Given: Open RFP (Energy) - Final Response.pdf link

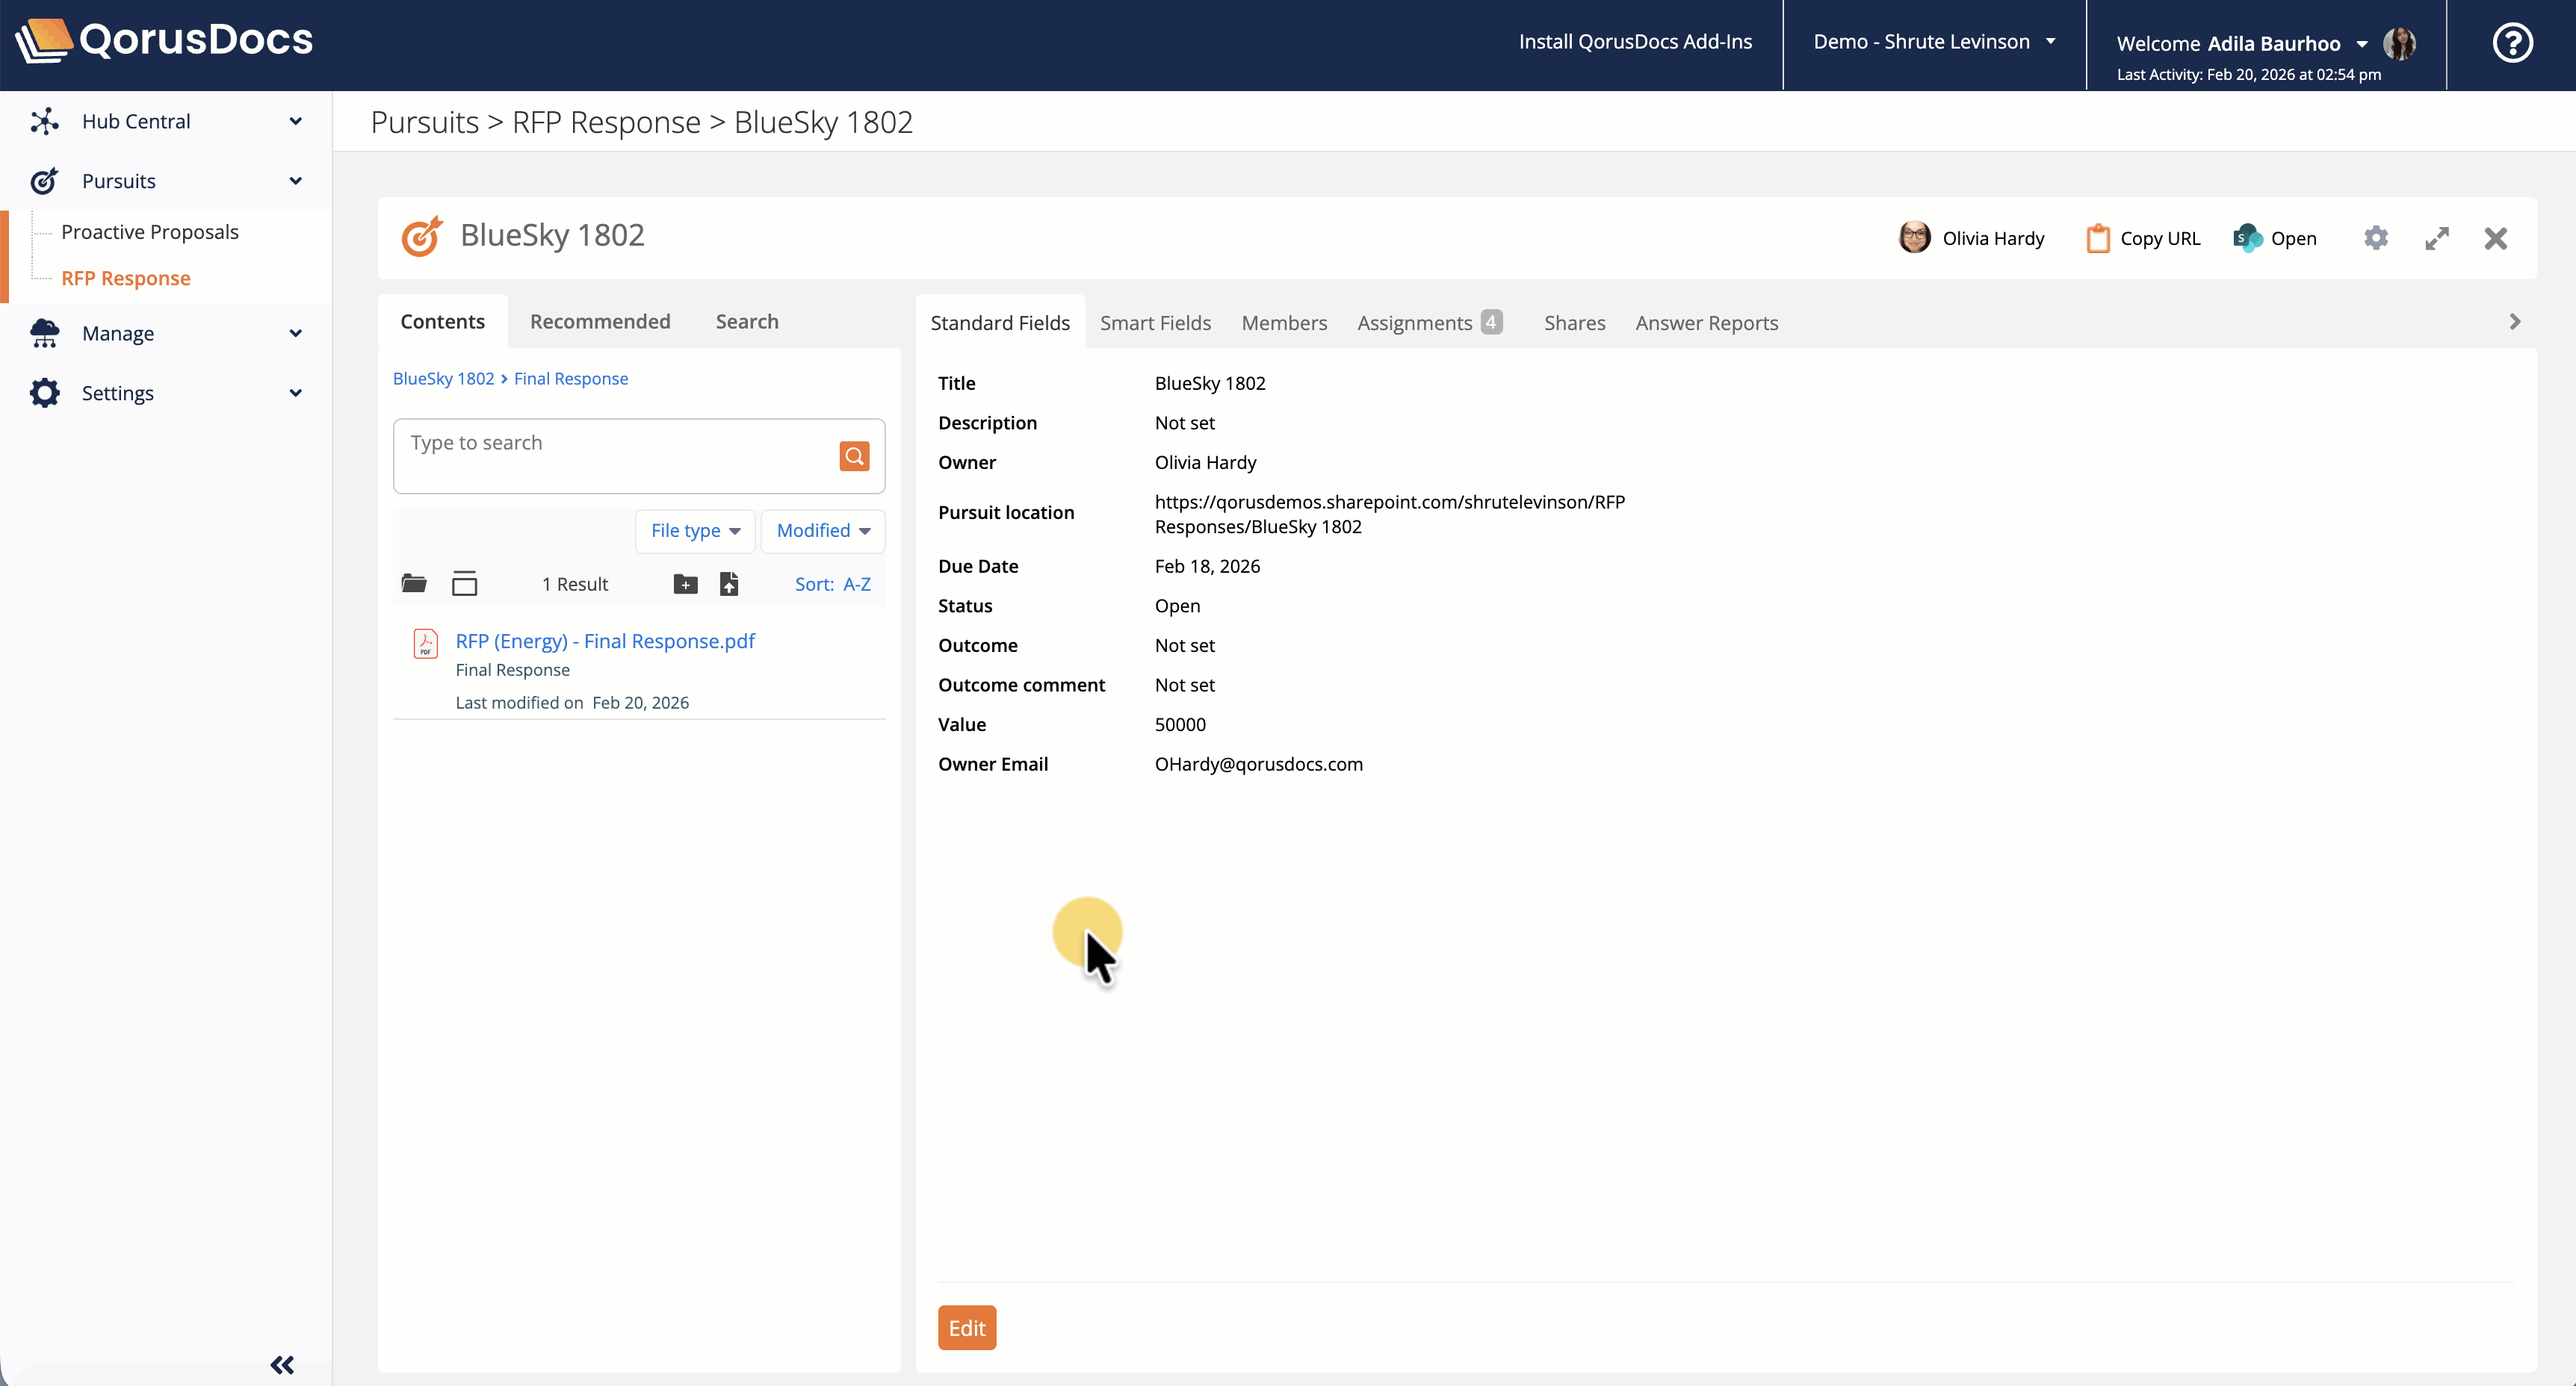Looking at the screenshot, I should tap(605, 641).
